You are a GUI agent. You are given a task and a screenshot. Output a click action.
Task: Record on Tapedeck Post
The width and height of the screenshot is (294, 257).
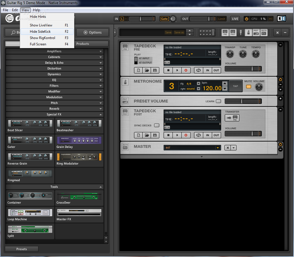pyautogui.click(x=186, y=135)
